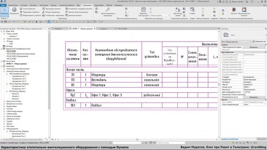Open Диспетчер связей link manager
Viewport: 267px width, 150px height.
[178, 12]
